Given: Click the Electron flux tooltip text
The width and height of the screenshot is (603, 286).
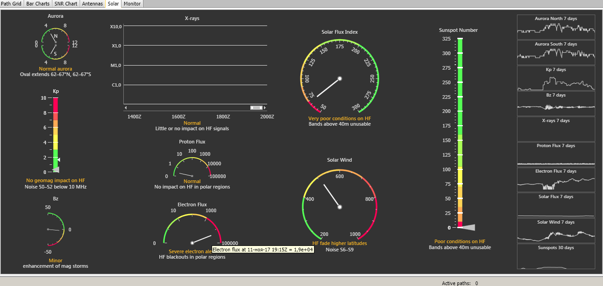Looking at the screenshot, I should pos(263,250).
